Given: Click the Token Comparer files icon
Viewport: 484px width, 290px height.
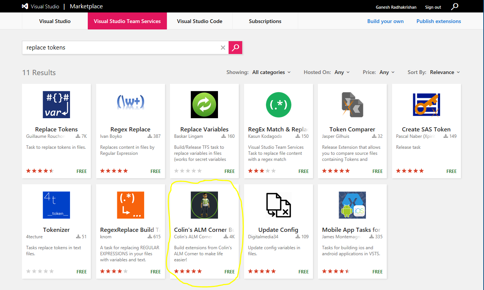Looking at the screenshot, I should (x=352, y=105).
